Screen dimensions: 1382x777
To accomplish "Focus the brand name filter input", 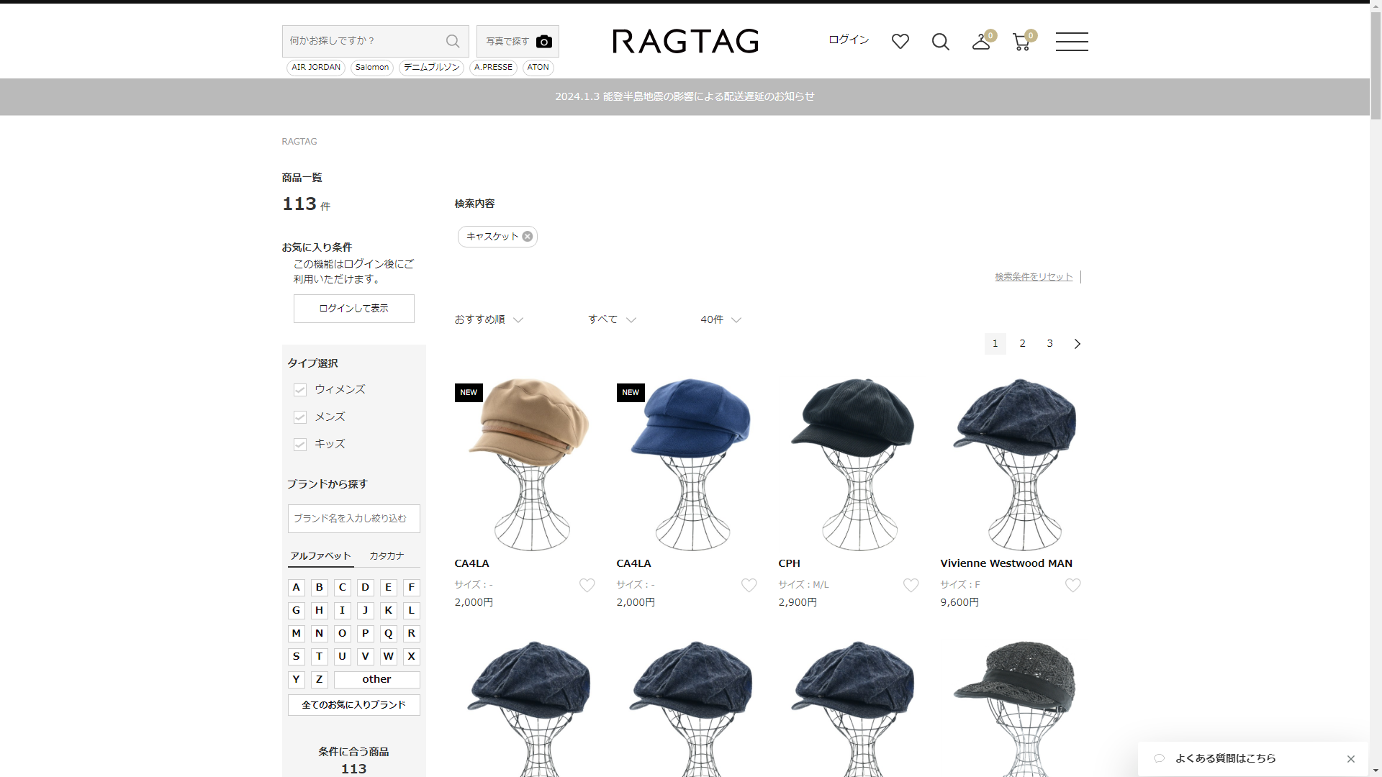I will point(353,518).
